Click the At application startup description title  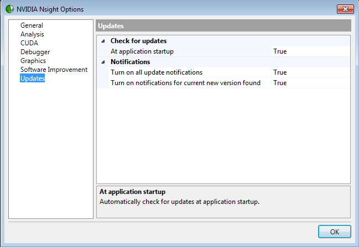tap(132, 192)
